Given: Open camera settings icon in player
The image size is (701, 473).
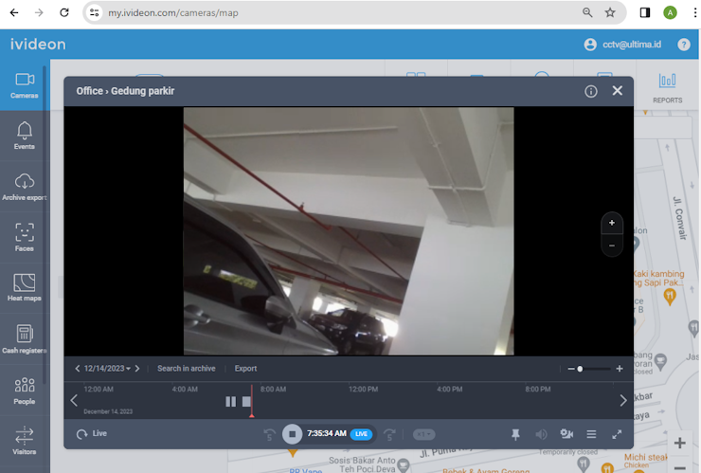Looking at the screenshot, I should 566,433.
